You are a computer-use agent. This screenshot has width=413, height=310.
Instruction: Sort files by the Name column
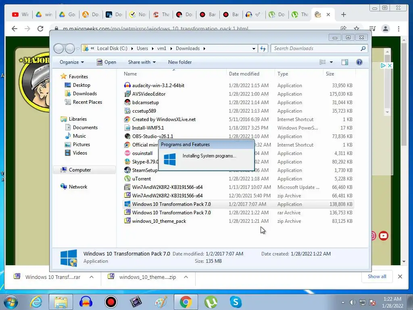174,74
